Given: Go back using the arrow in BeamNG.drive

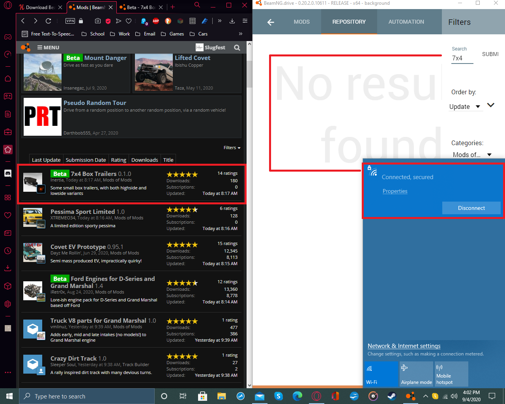Looking at the screenshot, I should click(x=271, y=22).
